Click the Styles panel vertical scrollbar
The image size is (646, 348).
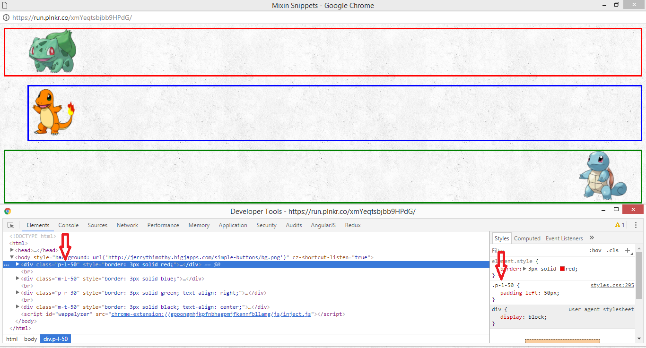pyautogui.click(x=639, y=276)
